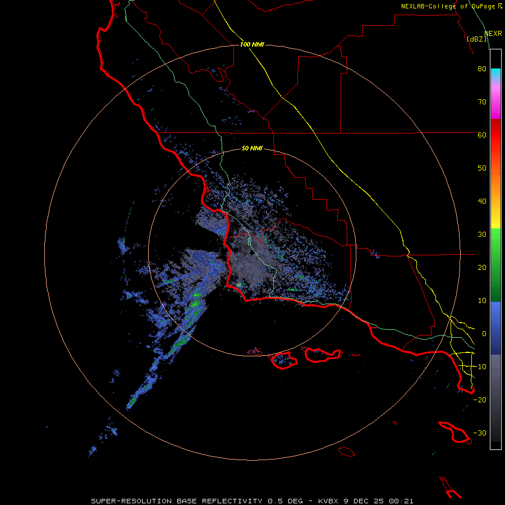The height and width of the screenshot is (505, 505).
Task: Click the 20 value on the dBZ scale
Action: 482,268
